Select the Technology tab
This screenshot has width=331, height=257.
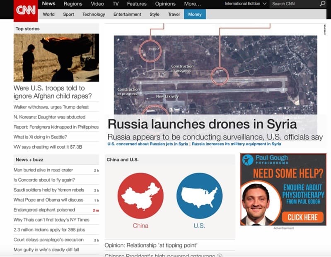94,14
